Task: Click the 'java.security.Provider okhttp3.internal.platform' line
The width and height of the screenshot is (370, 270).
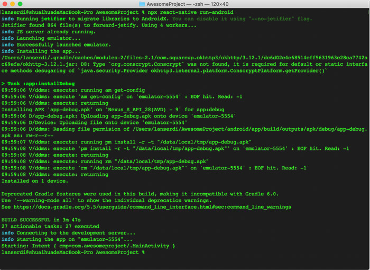Action: [164, 71]
